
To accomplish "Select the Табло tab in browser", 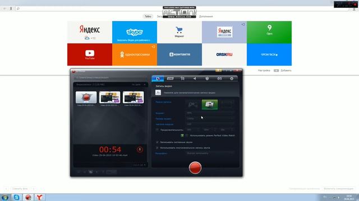I will coord(148,16).
